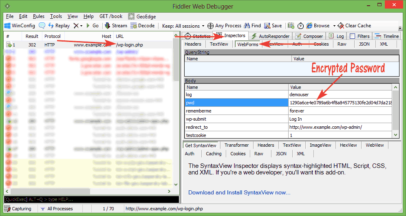Switch to Inspectors tab
The width and height of the screenshot is (406, 216).
tap(231, 35)
